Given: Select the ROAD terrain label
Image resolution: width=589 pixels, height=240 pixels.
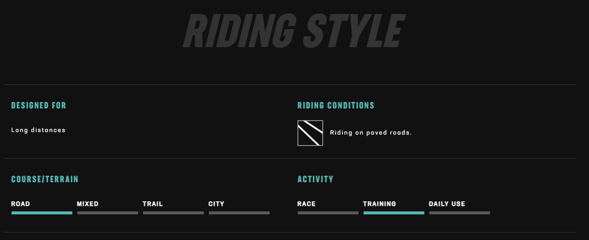Looking at the screenshot, I should click(x=20, y=204).
